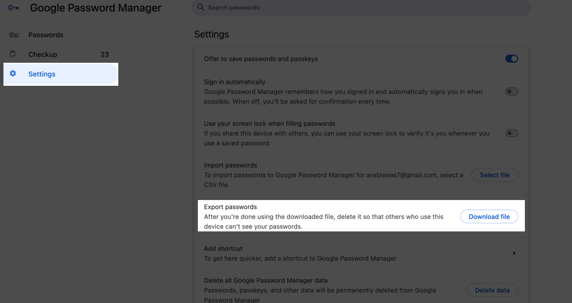Screen dimensions: 572x303
Task: Click the Passwords key icon in sidebar
Action: [13, 35]
